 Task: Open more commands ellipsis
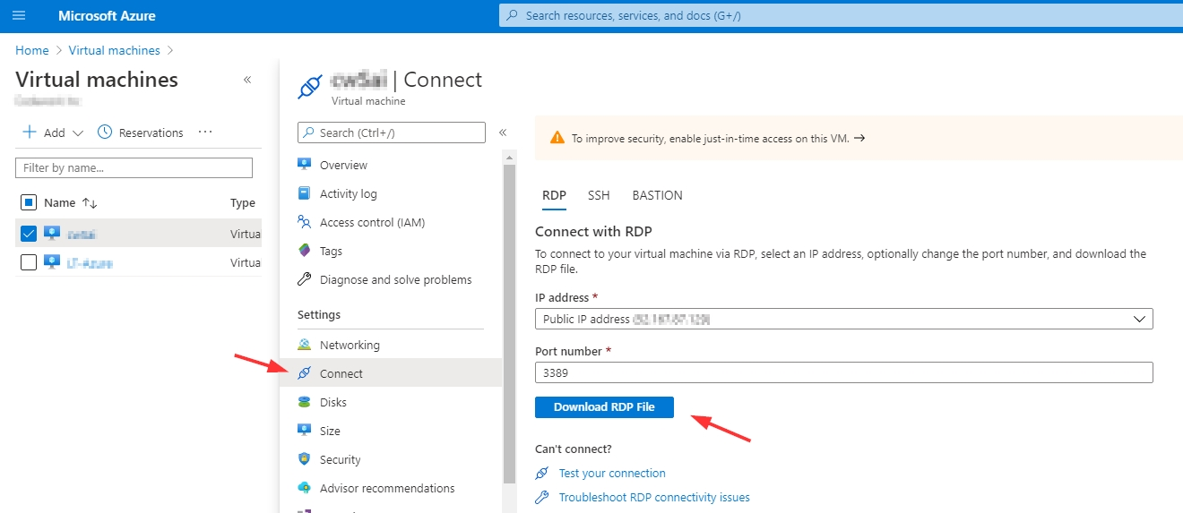[205, 133]
